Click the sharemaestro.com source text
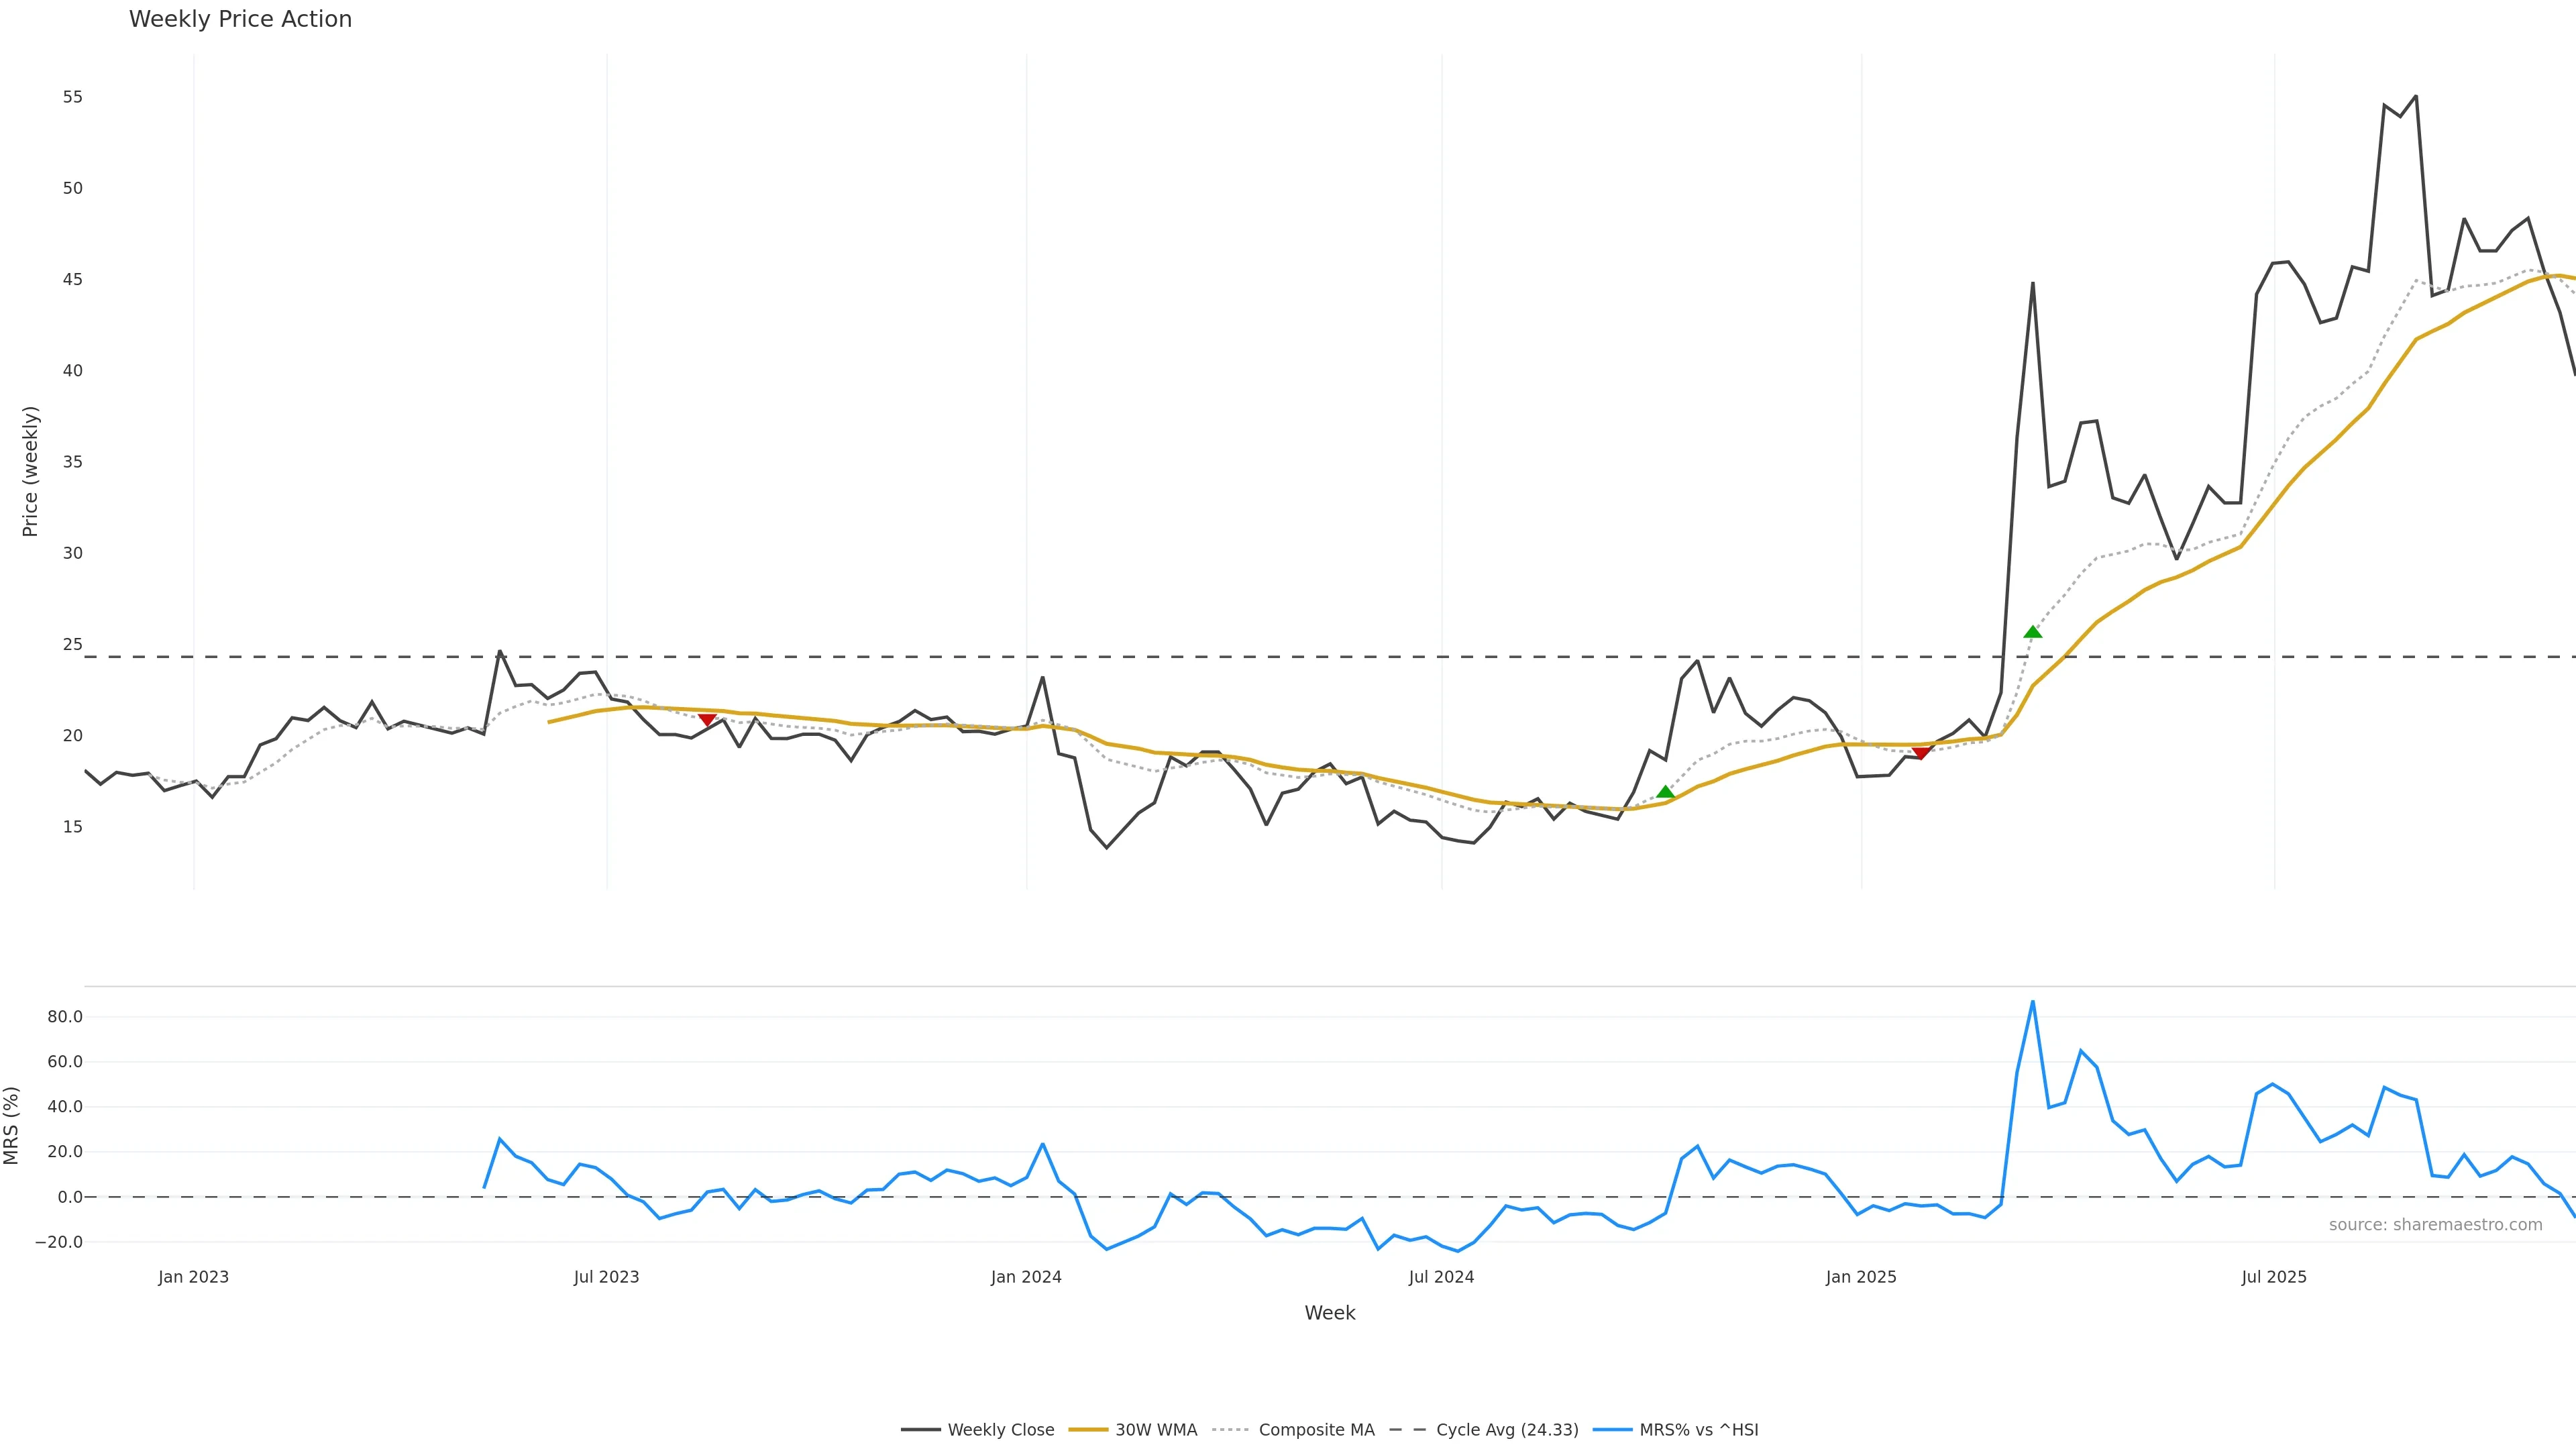 coord(2435,1225)
